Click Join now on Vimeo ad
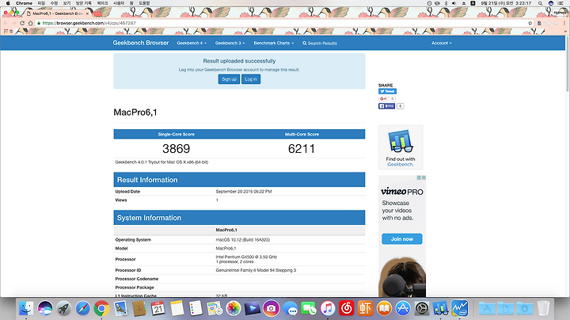Image resolution: width=570 pixels, height=320 pixels. [x=402, y=239]
